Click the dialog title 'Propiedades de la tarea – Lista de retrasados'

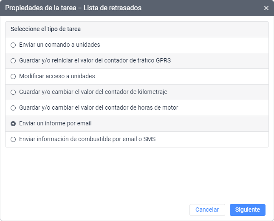73,8
